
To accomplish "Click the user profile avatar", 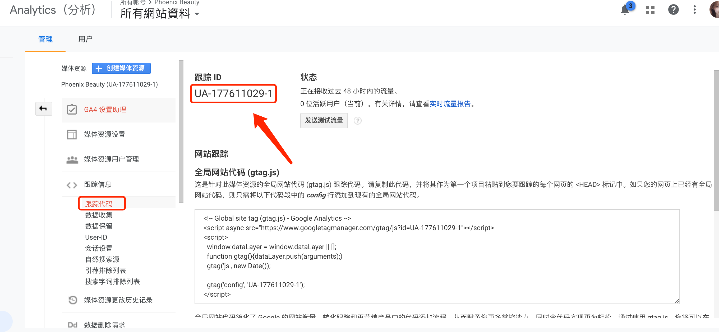I will [715, 10].
